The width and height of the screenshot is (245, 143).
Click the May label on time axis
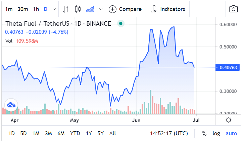(75, 120)
